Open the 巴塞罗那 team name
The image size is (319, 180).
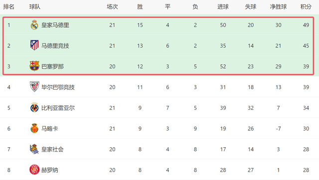pyautogui.click(x=52, y=67)
